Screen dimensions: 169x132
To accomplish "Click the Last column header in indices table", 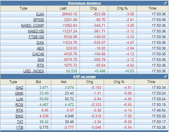I will coord(63,8).
